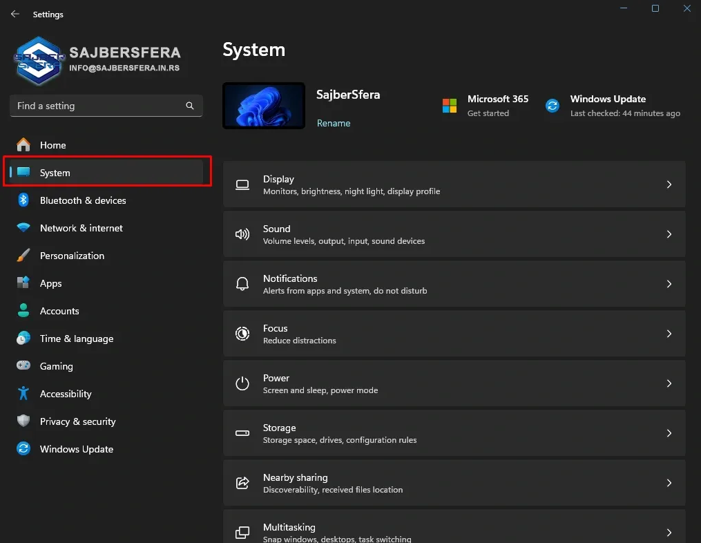Click the Find a setting search box

[x=97, y=106]
